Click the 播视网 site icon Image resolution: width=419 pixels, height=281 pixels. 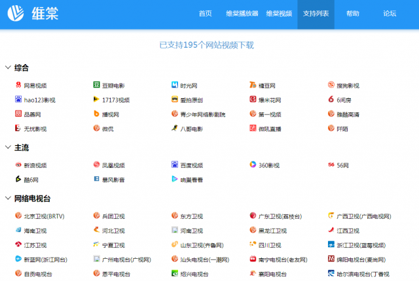96,114
